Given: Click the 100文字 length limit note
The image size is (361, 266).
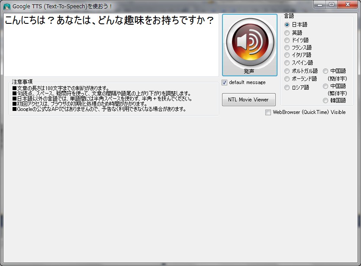Looking at the screenshot, I should click(x=61, y=88).
